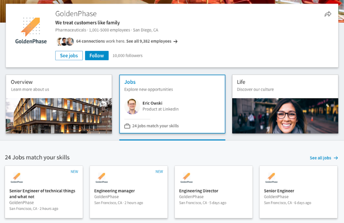Click GoldenPhase logo on Engineering Director card
Screen dimensions: 344x223
pos(186,178)
